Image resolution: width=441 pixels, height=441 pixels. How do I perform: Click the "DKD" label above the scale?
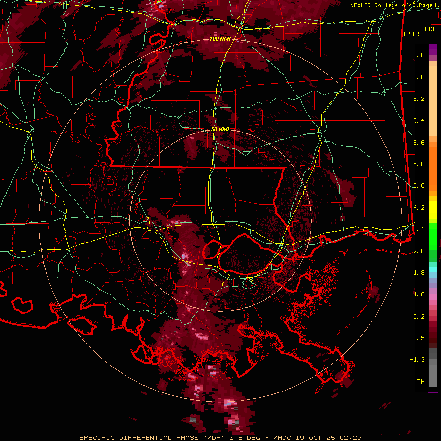tap(431, 29)
